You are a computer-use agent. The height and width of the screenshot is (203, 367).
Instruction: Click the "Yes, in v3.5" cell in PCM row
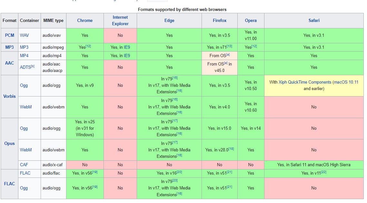pos(220,36)
